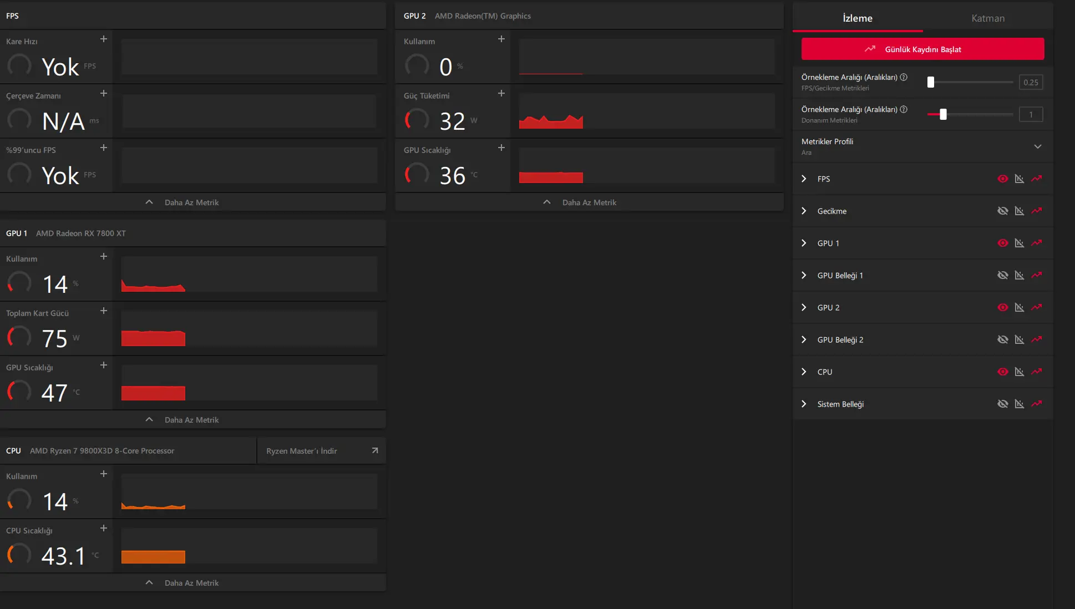Hide FPS metrics with the eye toggle
Image resolution: width=1075 pixels, height=609 pixels.
(1003, 179)
